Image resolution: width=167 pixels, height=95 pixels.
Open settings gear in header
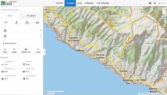155,3
